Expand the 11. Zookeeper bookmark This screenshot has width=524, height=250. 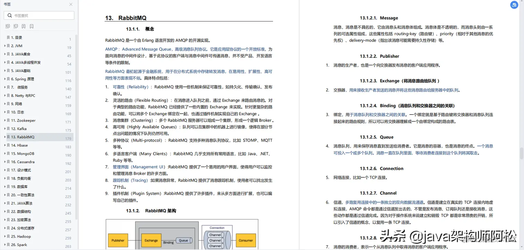click(x=5, y=120)
